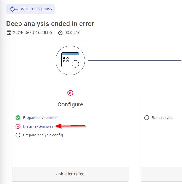Viewport: 182px width, 184px height.
Task: Click the stopwatch icon beside the duration
Action: tap(60, 33)
